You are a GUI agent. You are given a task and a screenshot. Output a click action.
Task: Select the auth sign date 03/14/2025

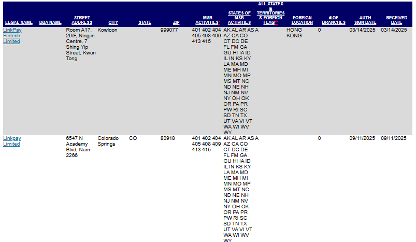[363, 30]
